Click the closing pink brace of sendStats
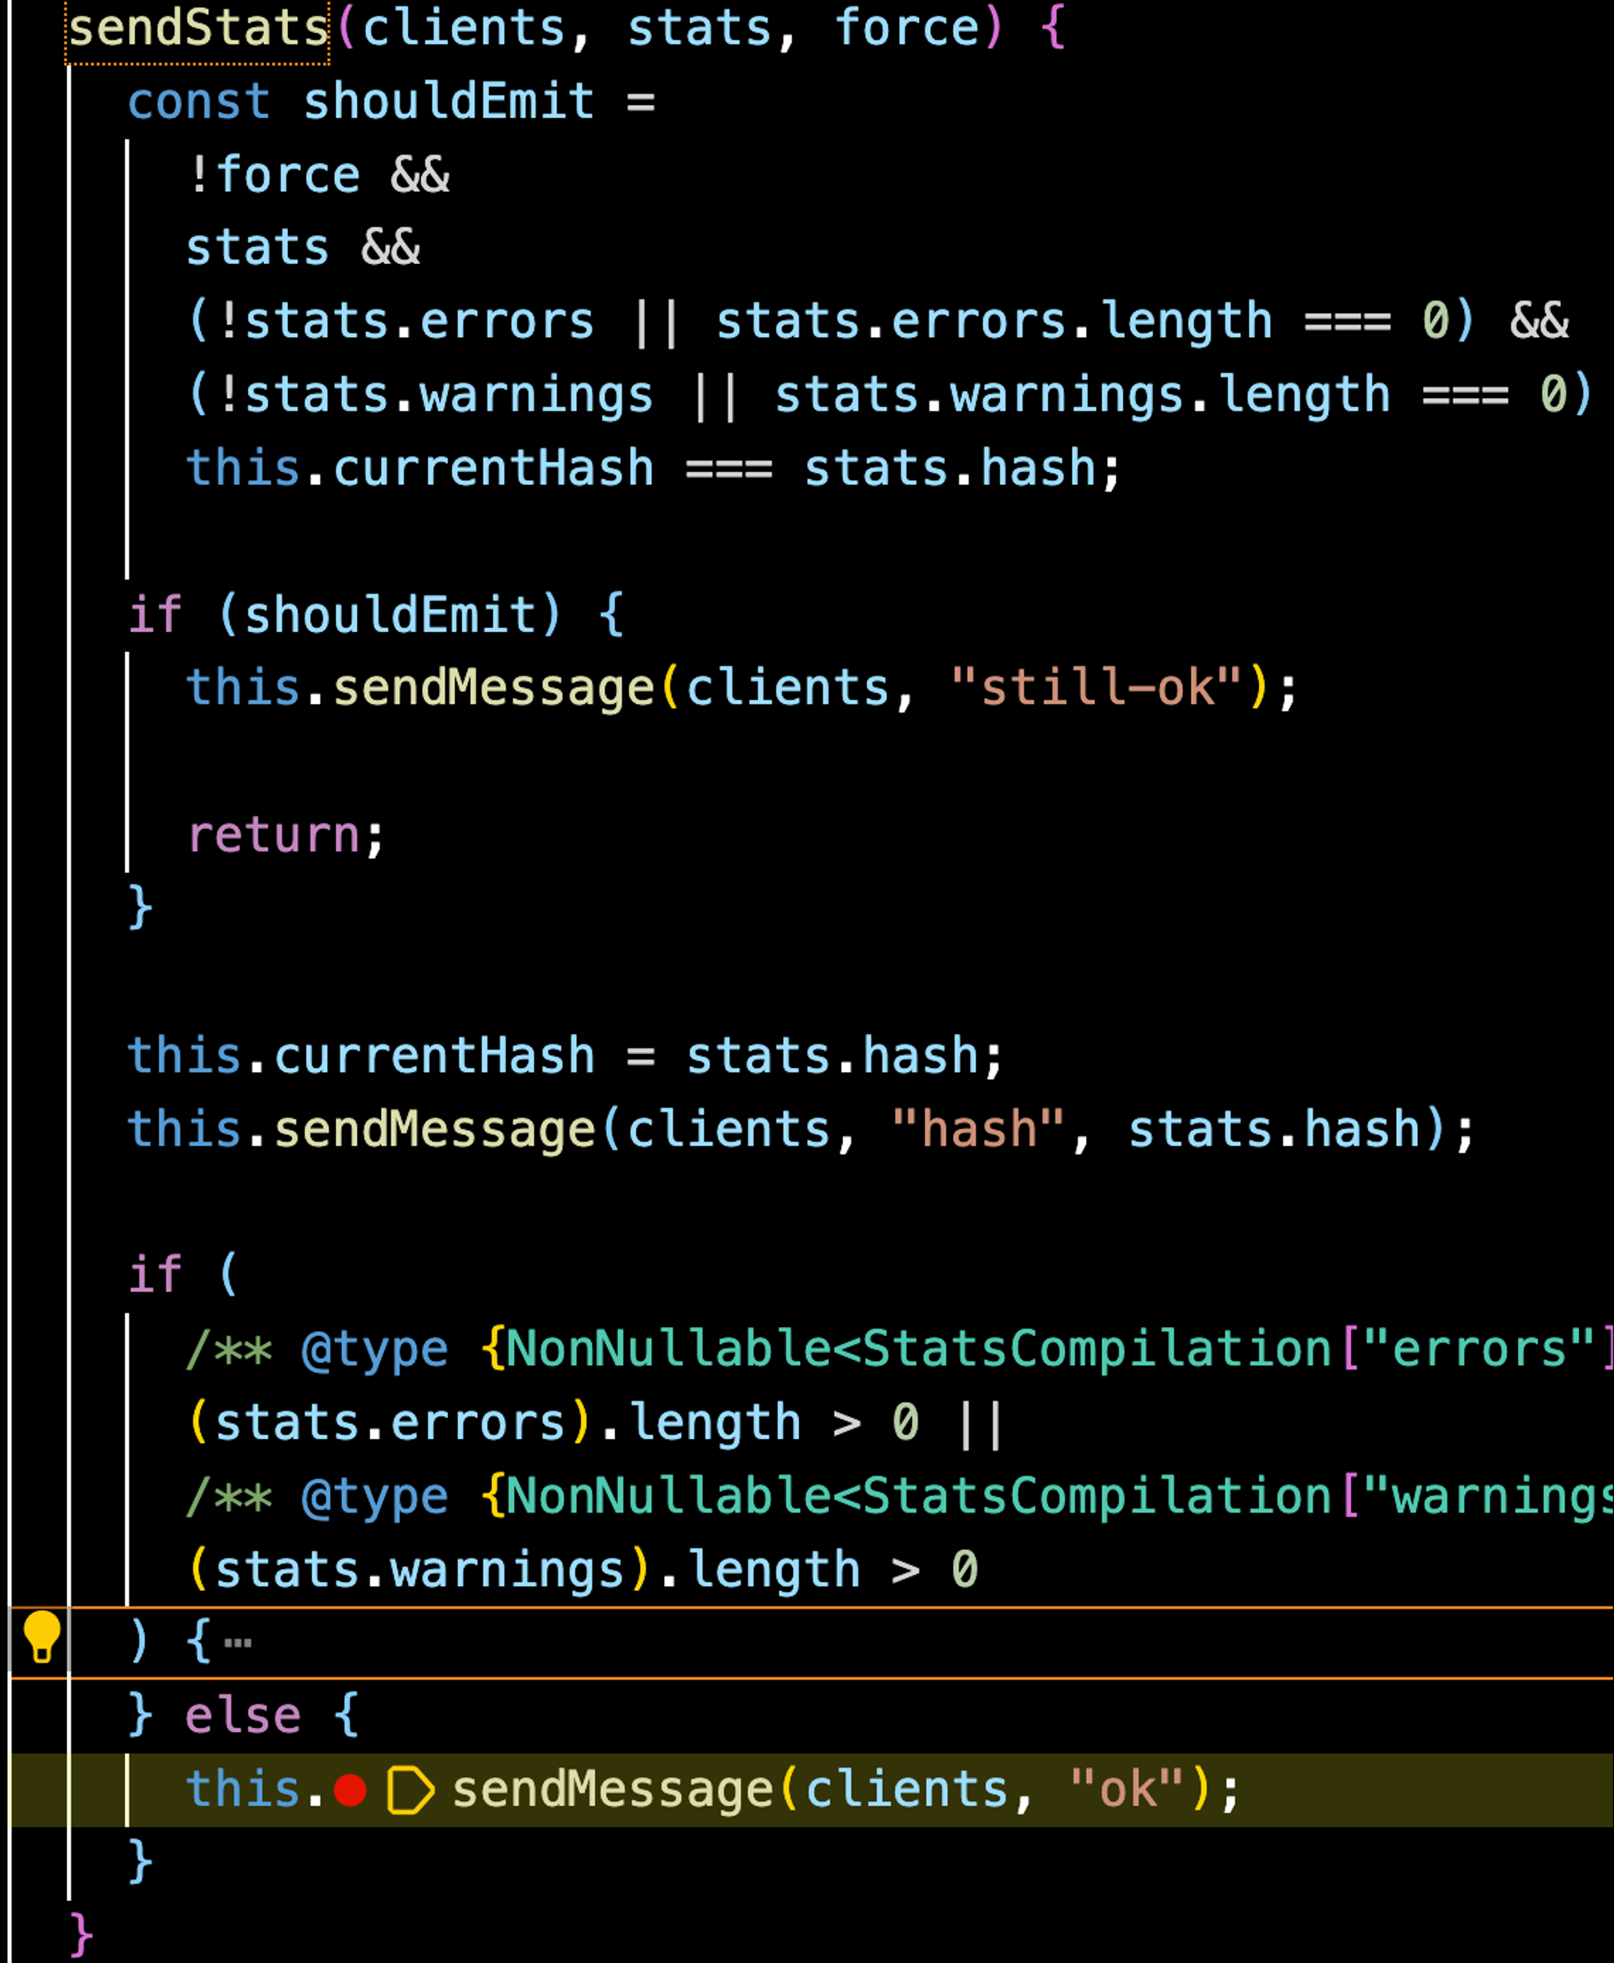This screenshot has height=1963, width=1614. (x=81, y=1934)
